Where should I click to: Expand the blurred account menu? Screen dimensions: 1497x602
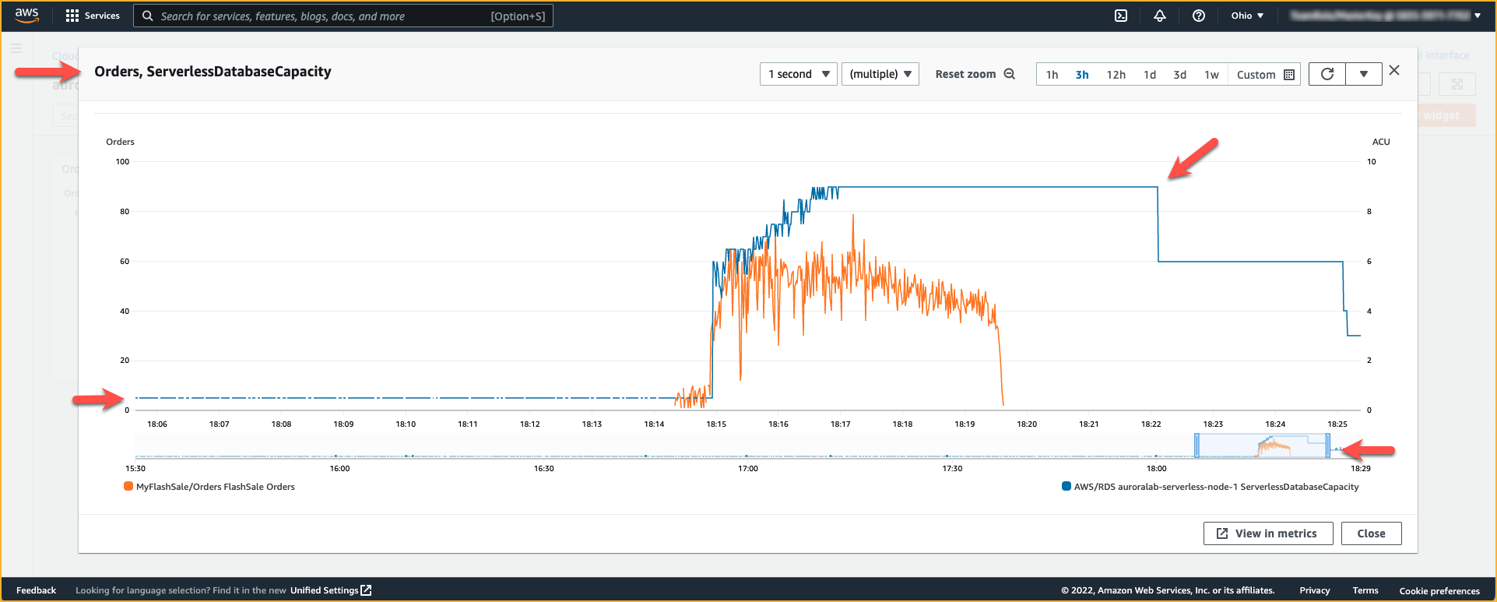tap(1385, 16)
